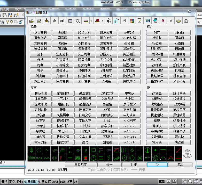
Task: Toggle 正交 ortho mode in status bar
Action: coord(12,182)
